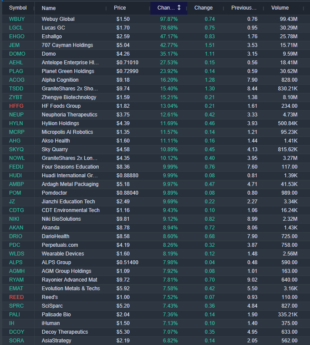The image size is (310, 345).
Task: Open the WLDS ticker symbol
Action: (x=17, y=254)
